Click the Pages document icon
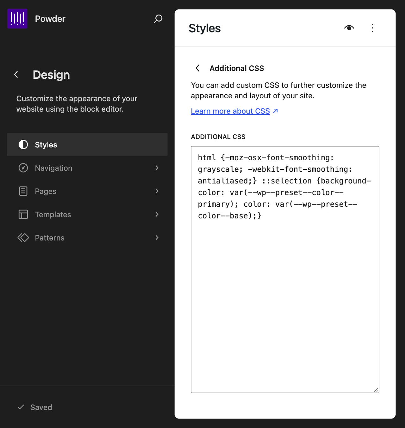Image resolution: width=405 pixels, height=428 pixels. click(23, 191)
